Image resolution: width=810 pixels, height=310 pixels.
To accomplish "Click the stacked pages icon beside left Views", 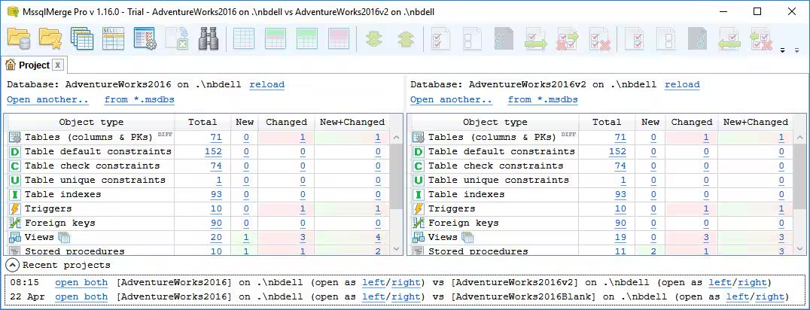I will click(x=64, y=238).
